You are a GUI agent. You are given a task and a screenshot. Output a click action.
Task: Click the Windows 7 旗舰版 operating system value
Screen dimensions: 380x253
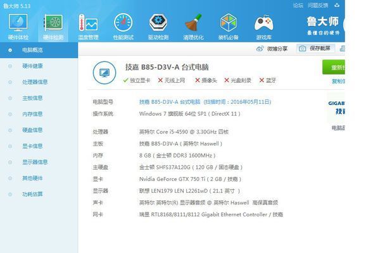[190, 114]
